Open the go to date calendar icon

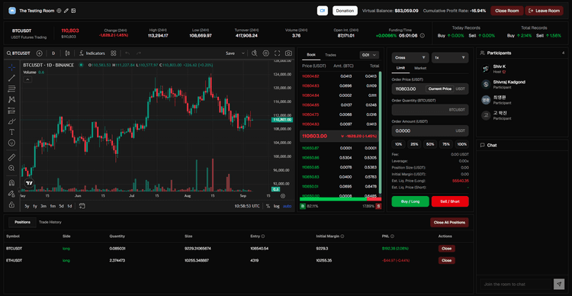82,206
